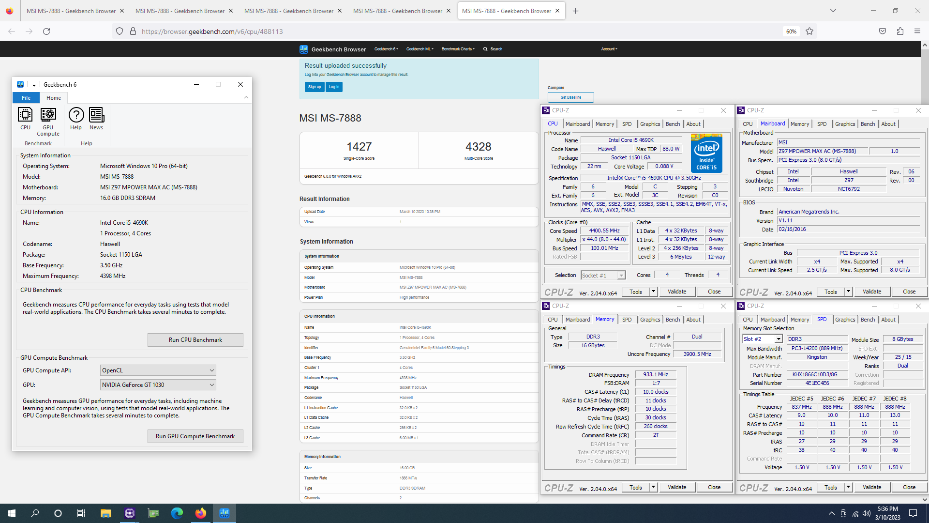Open the notification center icon
The height and width of the screenshot is (523, 929).
pos(913,513)
